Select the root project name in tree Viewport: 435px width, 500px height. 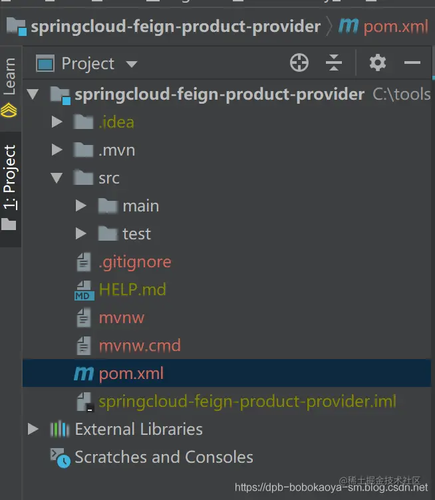219,94
